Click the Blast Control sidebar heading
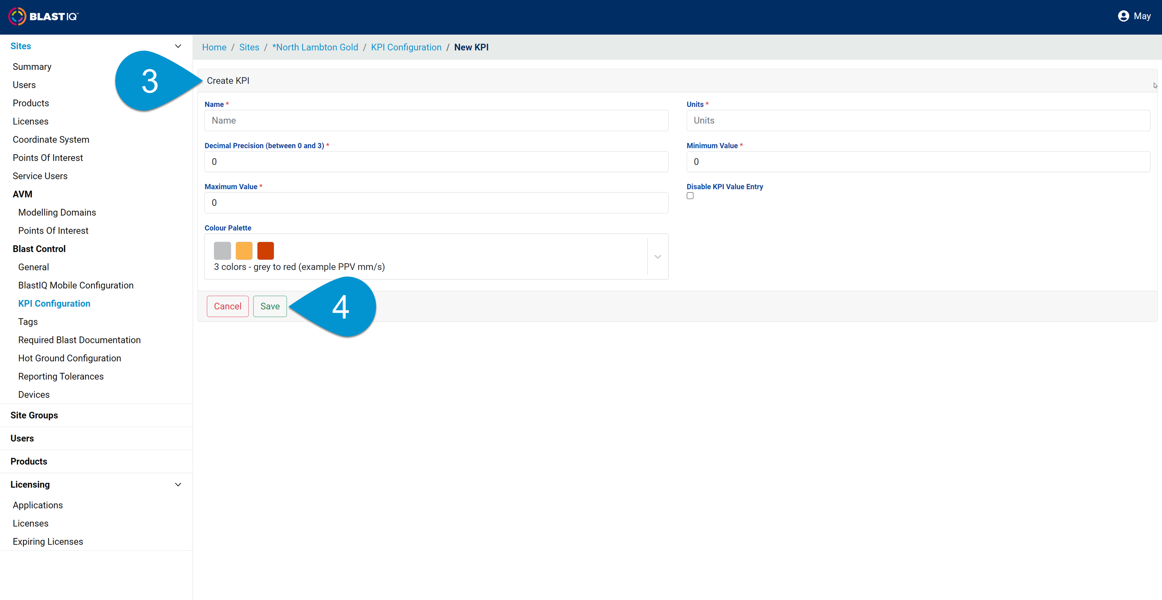 [39, 249]
